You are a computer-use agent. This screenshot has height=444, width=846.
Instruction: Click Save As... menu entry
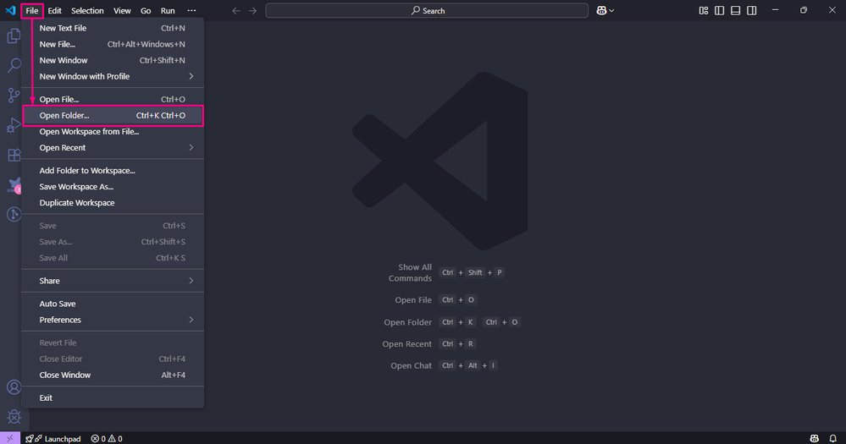pyautogui.click(x=113, y=242)
